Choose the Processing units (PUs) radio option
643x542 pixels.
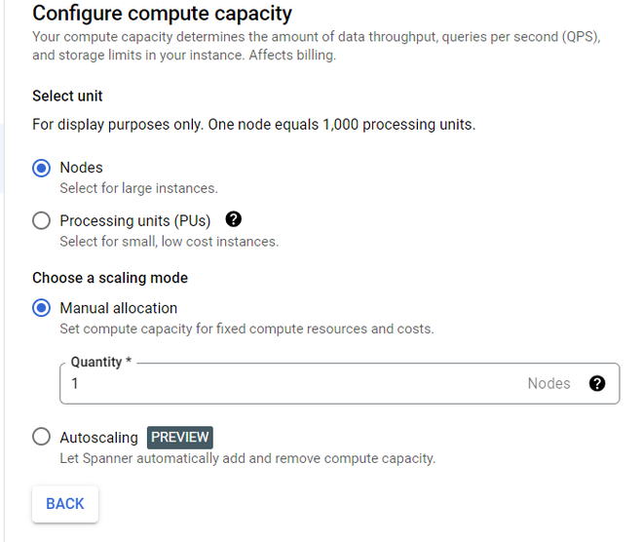(42, 221)
